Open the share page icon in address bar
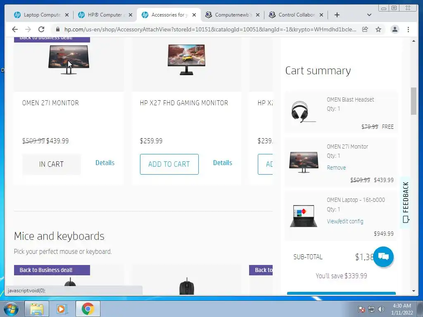Viewport: 423px width, 317px height. [365, 29]
